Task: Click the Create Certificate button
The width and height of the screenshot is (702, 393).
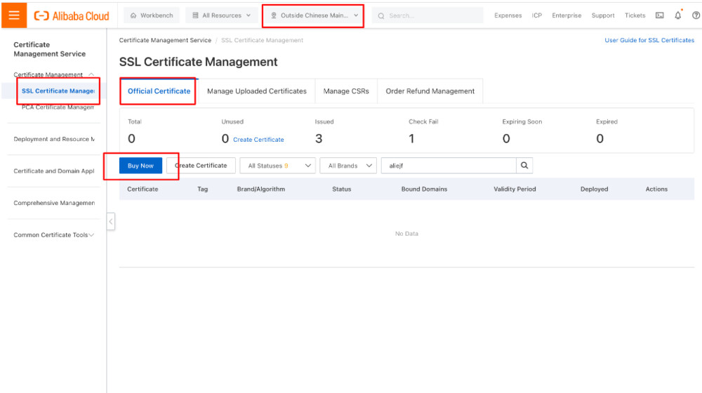Action: pyautogui.click(x=201, y=166)
